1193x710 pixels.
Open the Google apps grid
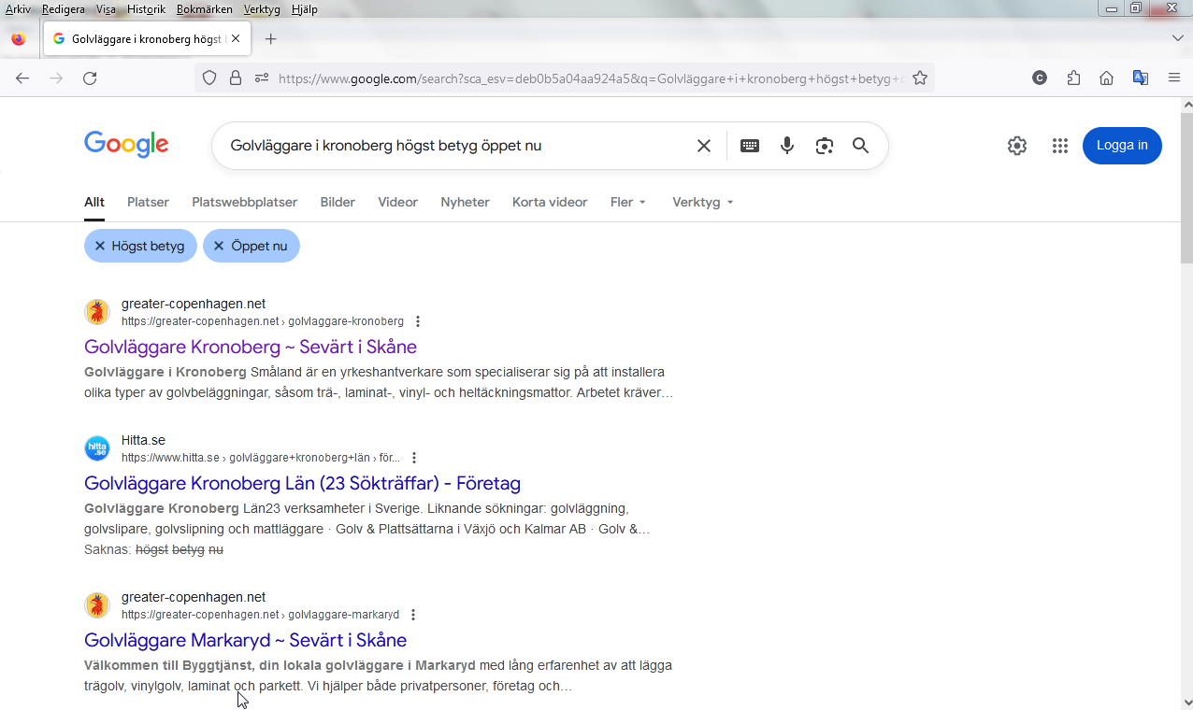point(1059,146)
